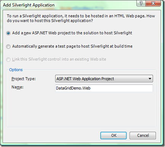Click the Name: label

pyautogui.click(x=18, y=87)
